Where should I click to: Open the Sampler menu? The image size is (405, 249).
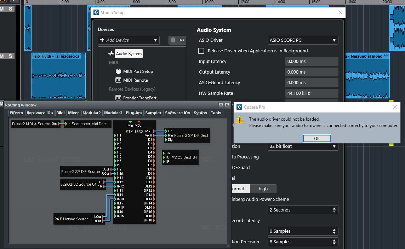(153, 113)
